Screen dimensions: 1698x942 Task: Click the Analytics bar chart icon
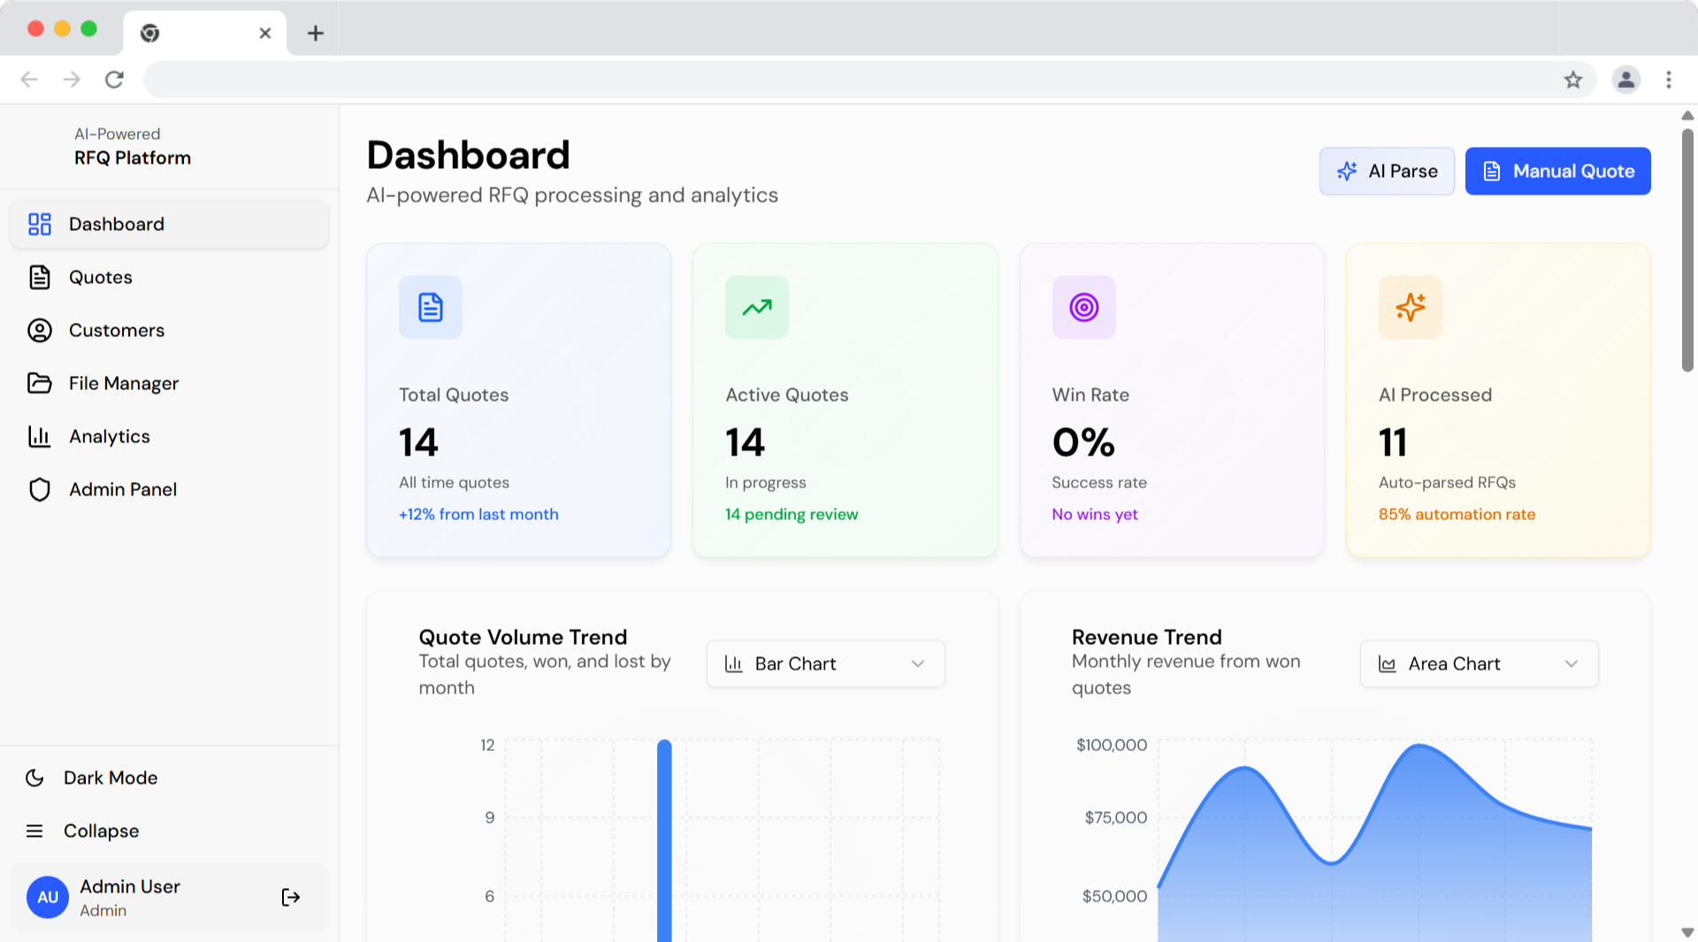click(x=40, y=436)
